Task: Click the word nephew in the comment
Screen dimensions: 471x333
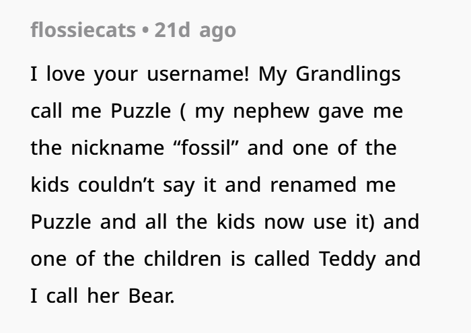Action: coord(271,112)
